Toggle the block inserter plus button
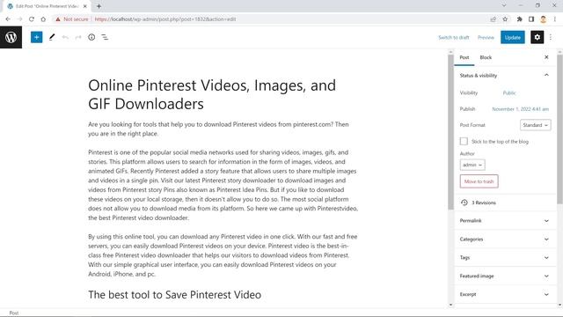The image size is (563, 317). point(36,37)
